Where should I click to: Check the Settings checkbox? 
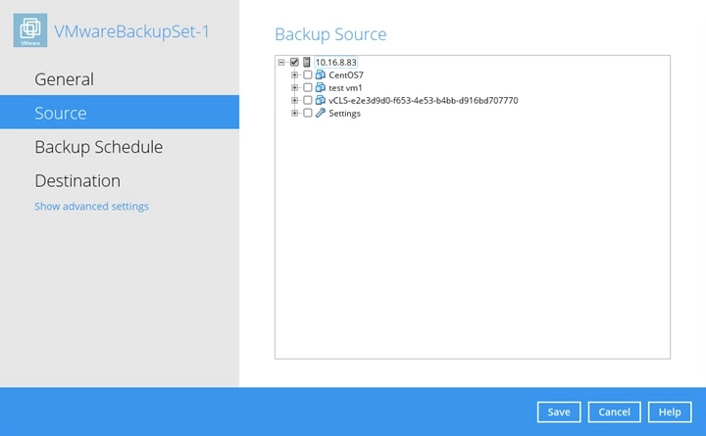308,113
